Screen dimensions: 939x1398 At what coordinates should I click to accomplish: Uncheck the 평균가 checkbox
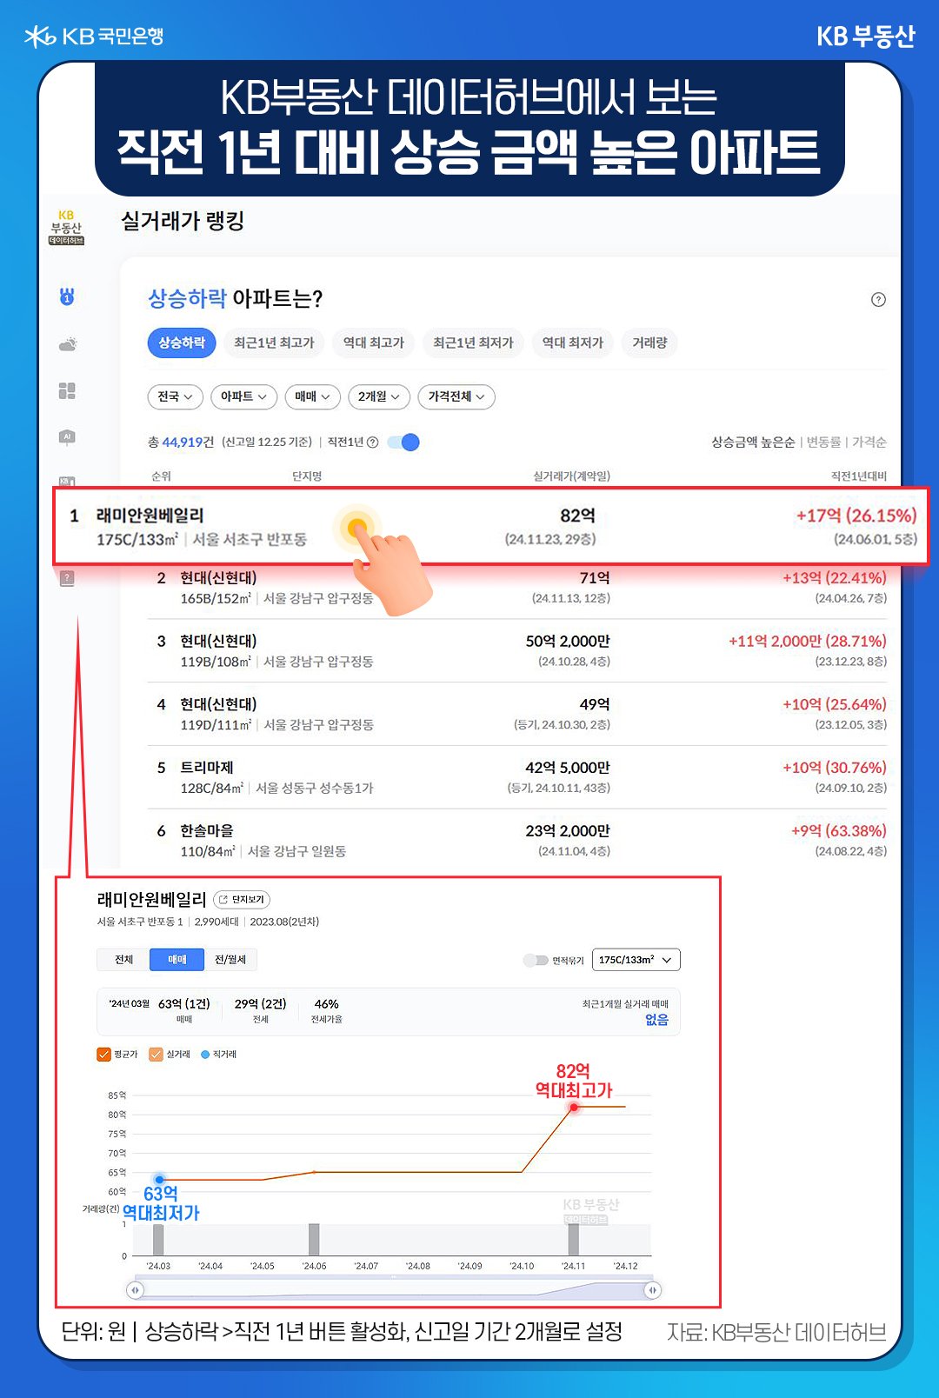point(103,1055)
